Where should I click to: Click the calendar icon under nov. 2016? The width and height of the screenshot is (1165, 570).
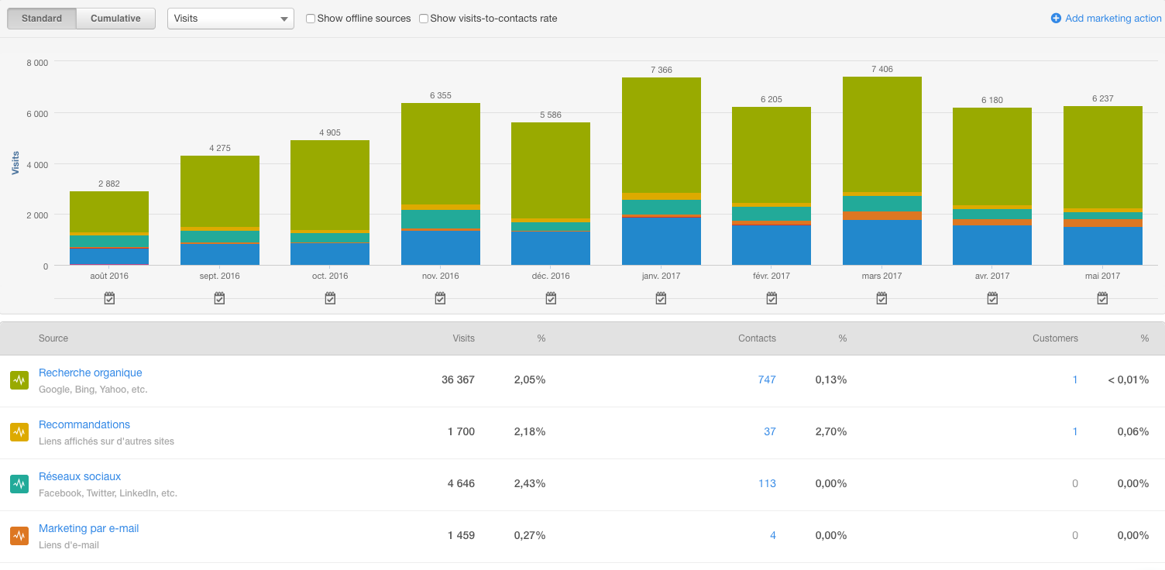pyautogui.click(x=440, y=298)
